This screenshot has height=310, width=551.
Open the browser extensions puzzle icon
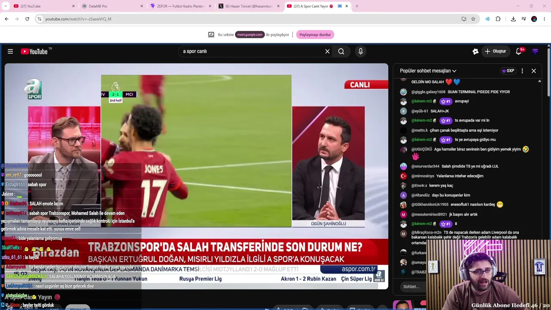[x=498, y=19]
